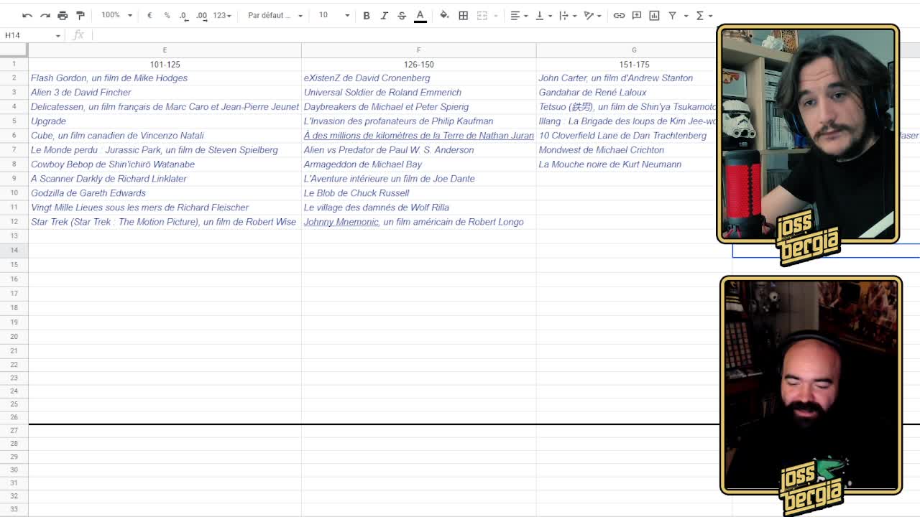Format as currency with euro icon
920x517 pixels.
tap(149, 15)
